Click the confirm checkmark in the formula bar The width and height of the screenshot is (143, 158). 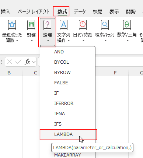pos(18,62)
